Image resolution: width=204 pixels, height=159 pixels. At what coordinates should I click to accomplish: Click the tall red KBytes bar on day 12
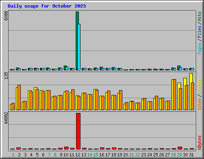[x=78, y=131]
